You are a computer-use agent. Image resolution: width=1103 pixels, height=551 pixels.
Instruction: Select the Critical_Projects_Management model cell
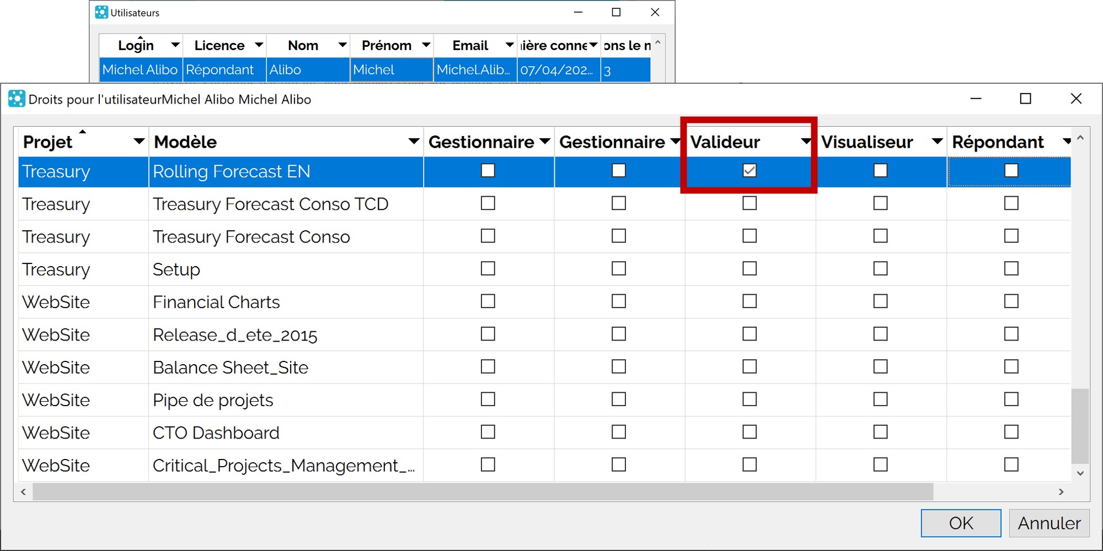[x=286, y=466]
